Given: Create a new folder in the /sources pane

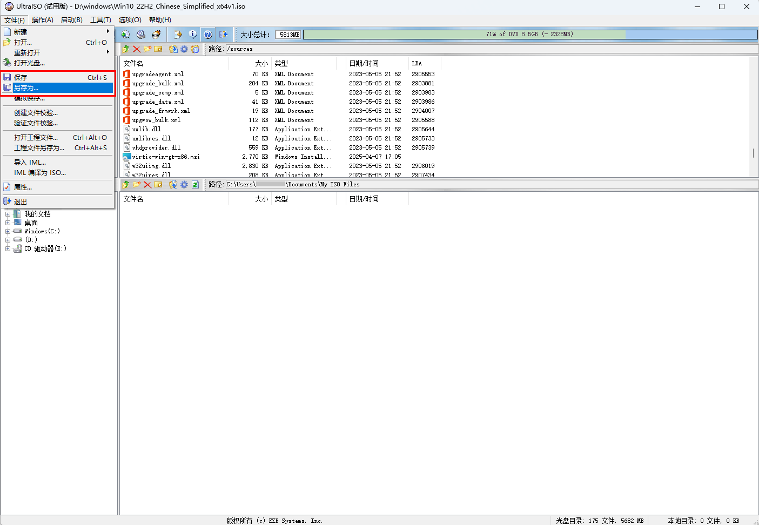Looking at the screenshot, I should coord(147,49).
